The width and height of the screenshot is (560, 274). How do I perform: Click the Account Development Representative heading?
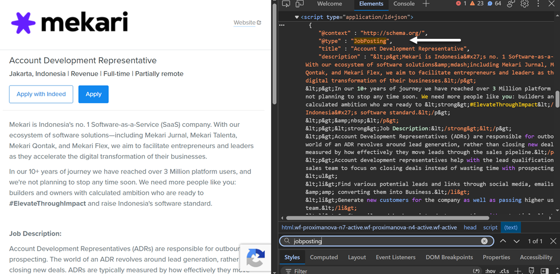pos(83,60)
